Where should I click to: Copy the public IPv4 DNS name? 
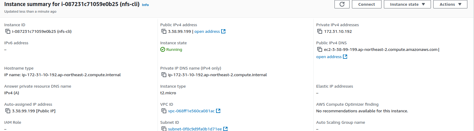(x=320, y=49)
